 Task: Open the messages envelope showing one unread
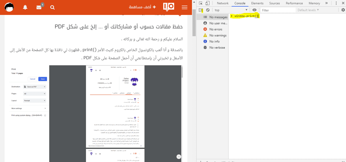[39, 7]
